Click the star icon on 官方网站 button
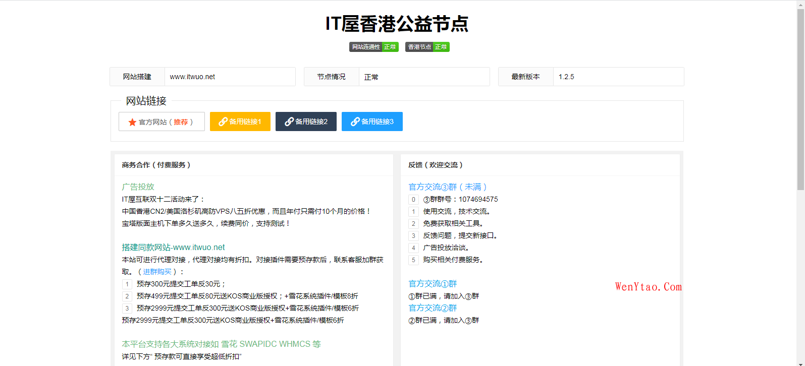 [x=132, y=122]
